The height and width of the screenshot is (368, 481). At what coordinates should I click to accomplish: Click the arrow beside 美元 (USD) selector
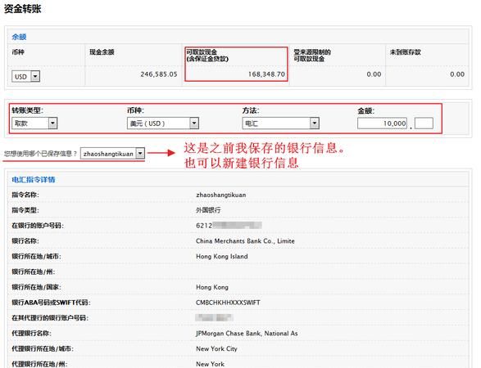194,123
